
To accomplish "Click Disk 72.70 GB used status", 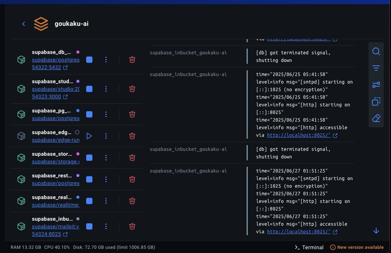I will coord(114,247).
